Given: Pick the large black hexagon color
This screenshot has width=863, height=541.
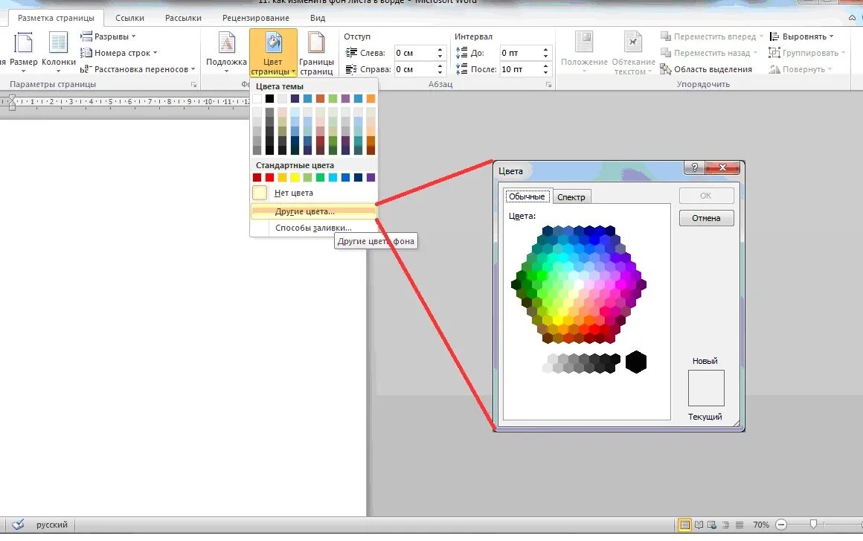Looking at the screenshot, I should (636, 362).
